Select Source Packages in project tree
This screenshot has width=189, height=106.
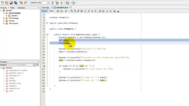pyautogui.click(x=14, y=13)
